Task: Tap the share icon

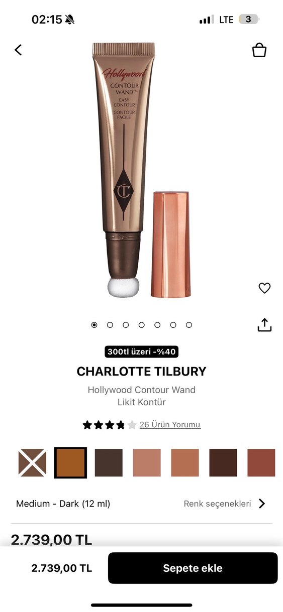Action: tap(264, 325)
